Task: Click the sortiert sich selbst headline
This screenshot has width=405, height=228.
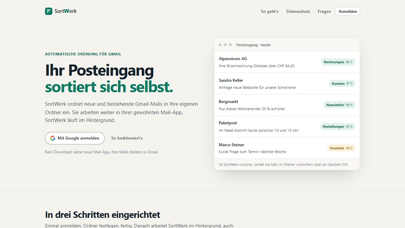Action: (109, 87)
